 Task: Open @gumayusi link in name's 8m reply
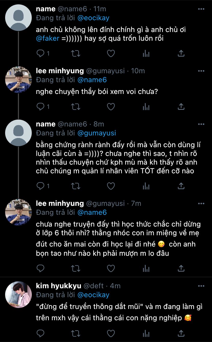(97, 133)
